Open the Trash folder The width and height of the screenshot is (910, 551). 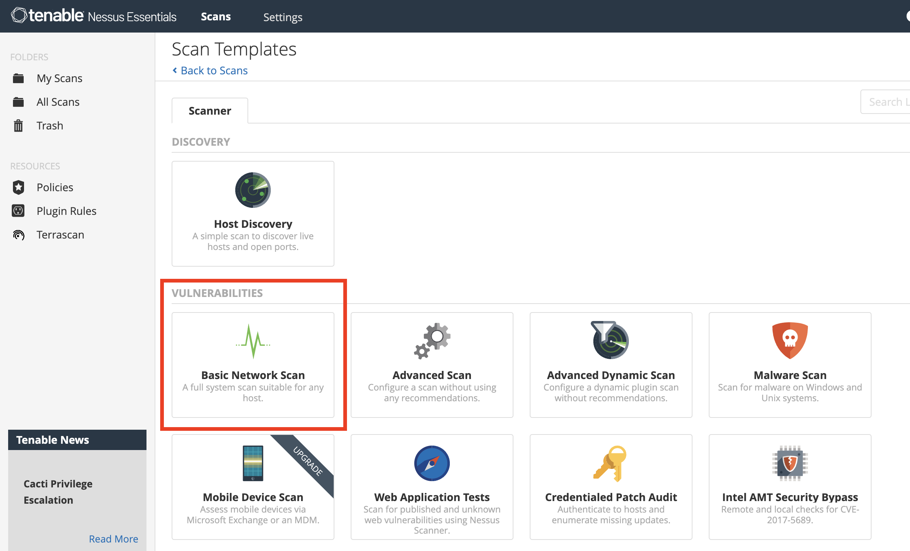[50, 126]
